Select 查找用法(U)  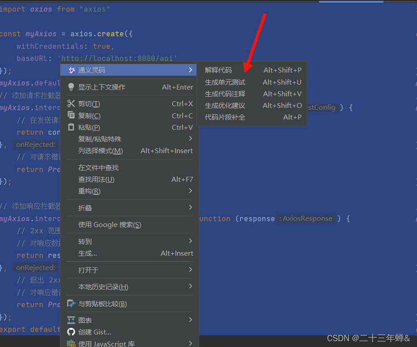pyautogui.click(x=128, y=180)
